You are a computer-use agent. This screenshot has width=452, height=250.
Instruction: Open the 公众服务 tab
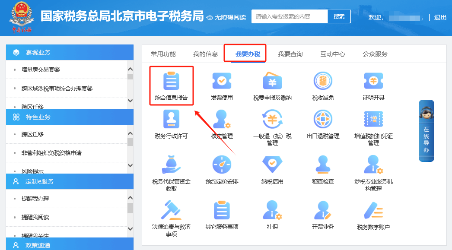coord(375,54)
